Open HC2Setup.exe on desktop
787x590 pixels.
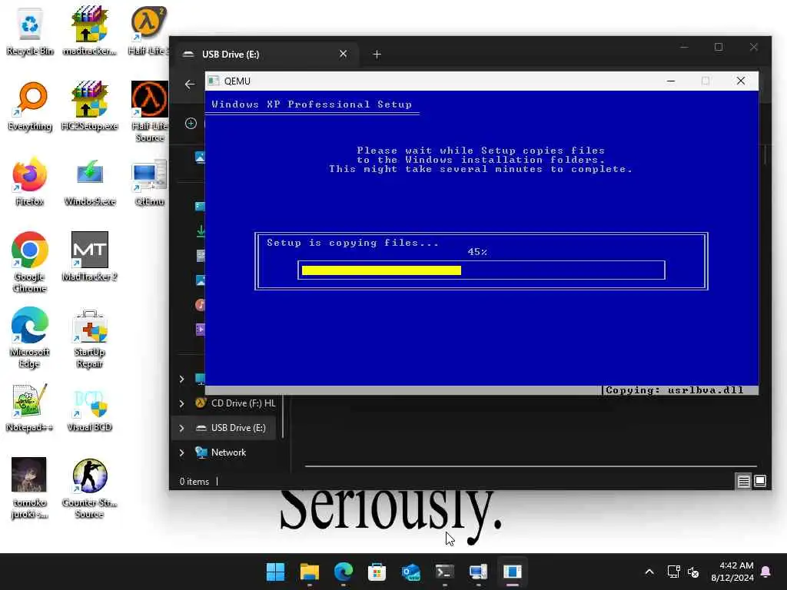(89, 105)
